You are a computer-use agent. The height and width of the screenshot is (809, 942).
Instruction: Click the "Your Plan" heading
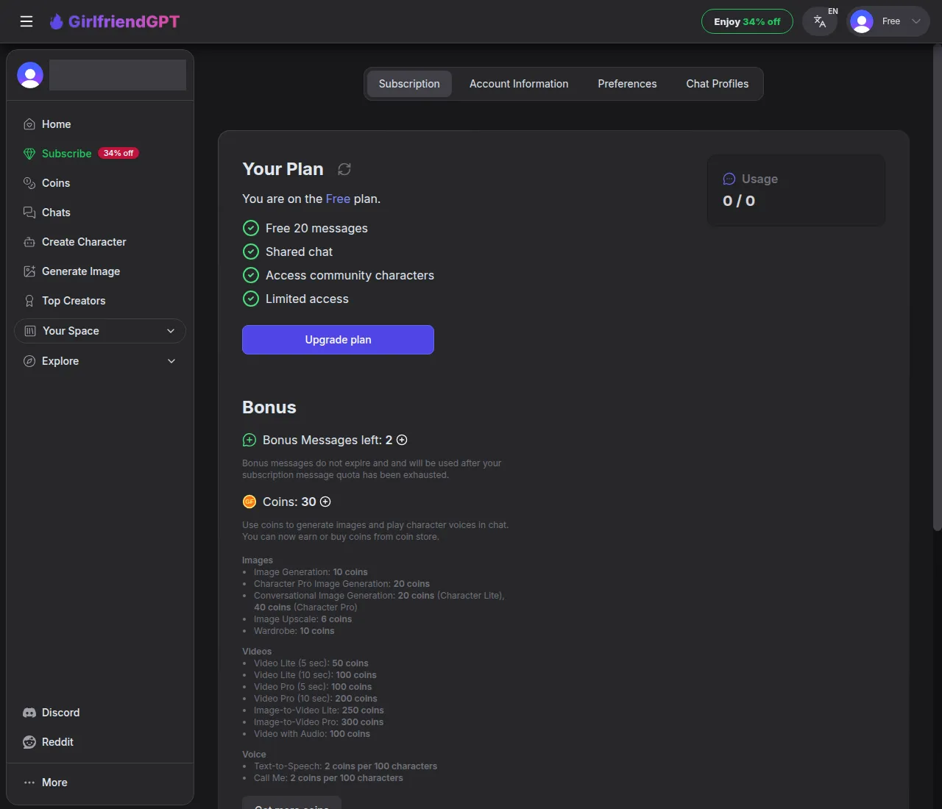[283, 169]
